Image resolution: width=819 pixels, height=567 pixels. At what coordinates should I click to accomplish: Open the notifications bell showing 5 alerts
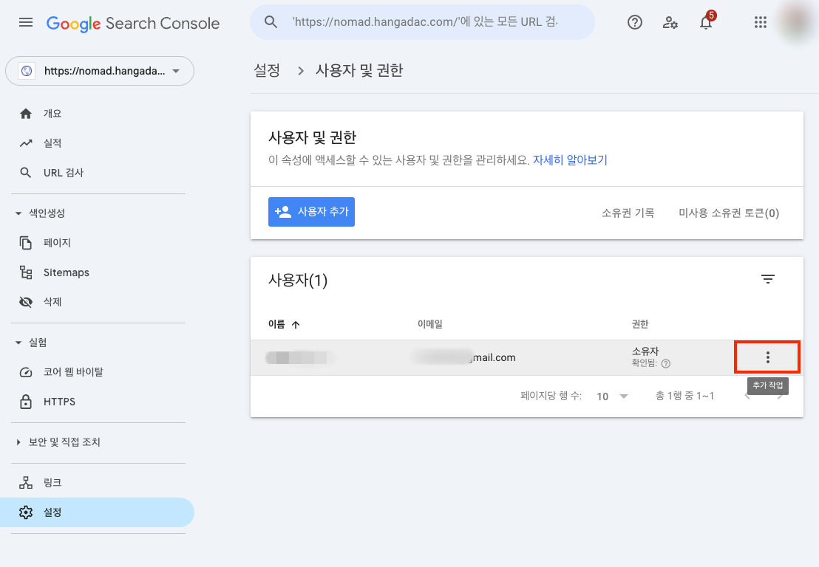(x=705, y=24)
